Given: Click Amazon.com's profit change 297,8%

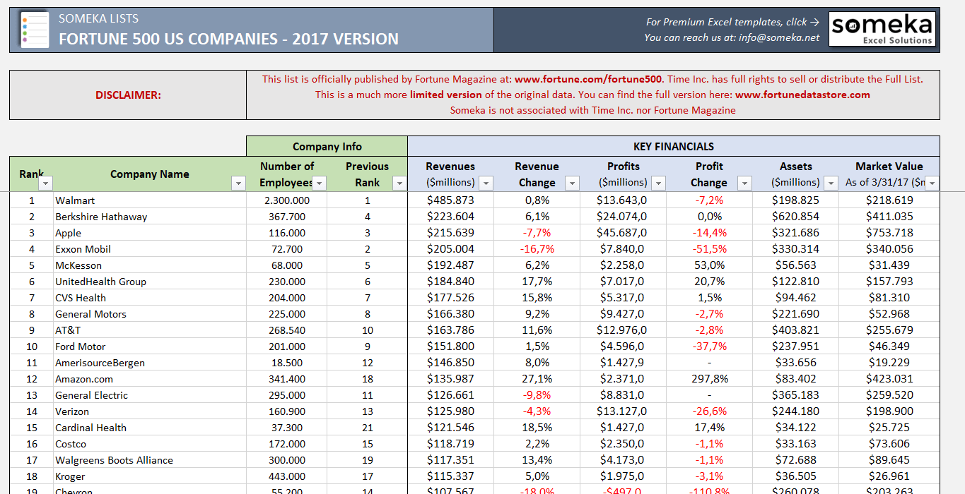Looking at the screenshot, I should point(709,379).
